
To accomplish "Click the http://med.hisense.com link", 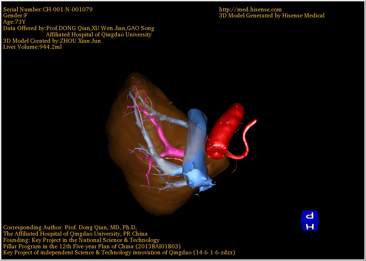I will tap(250, 10).
